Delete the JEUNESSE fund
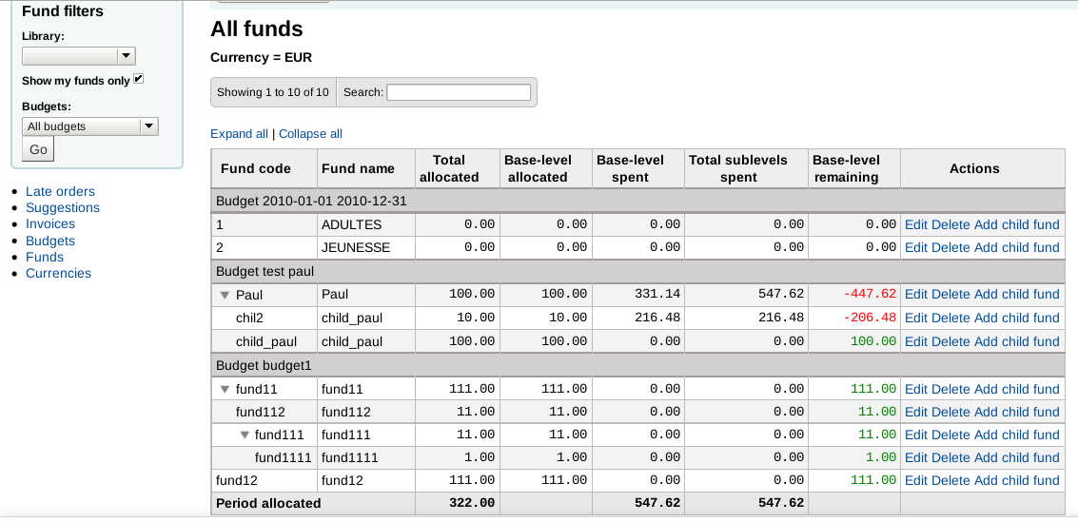 pyautogui.click(x=950, y=247)
